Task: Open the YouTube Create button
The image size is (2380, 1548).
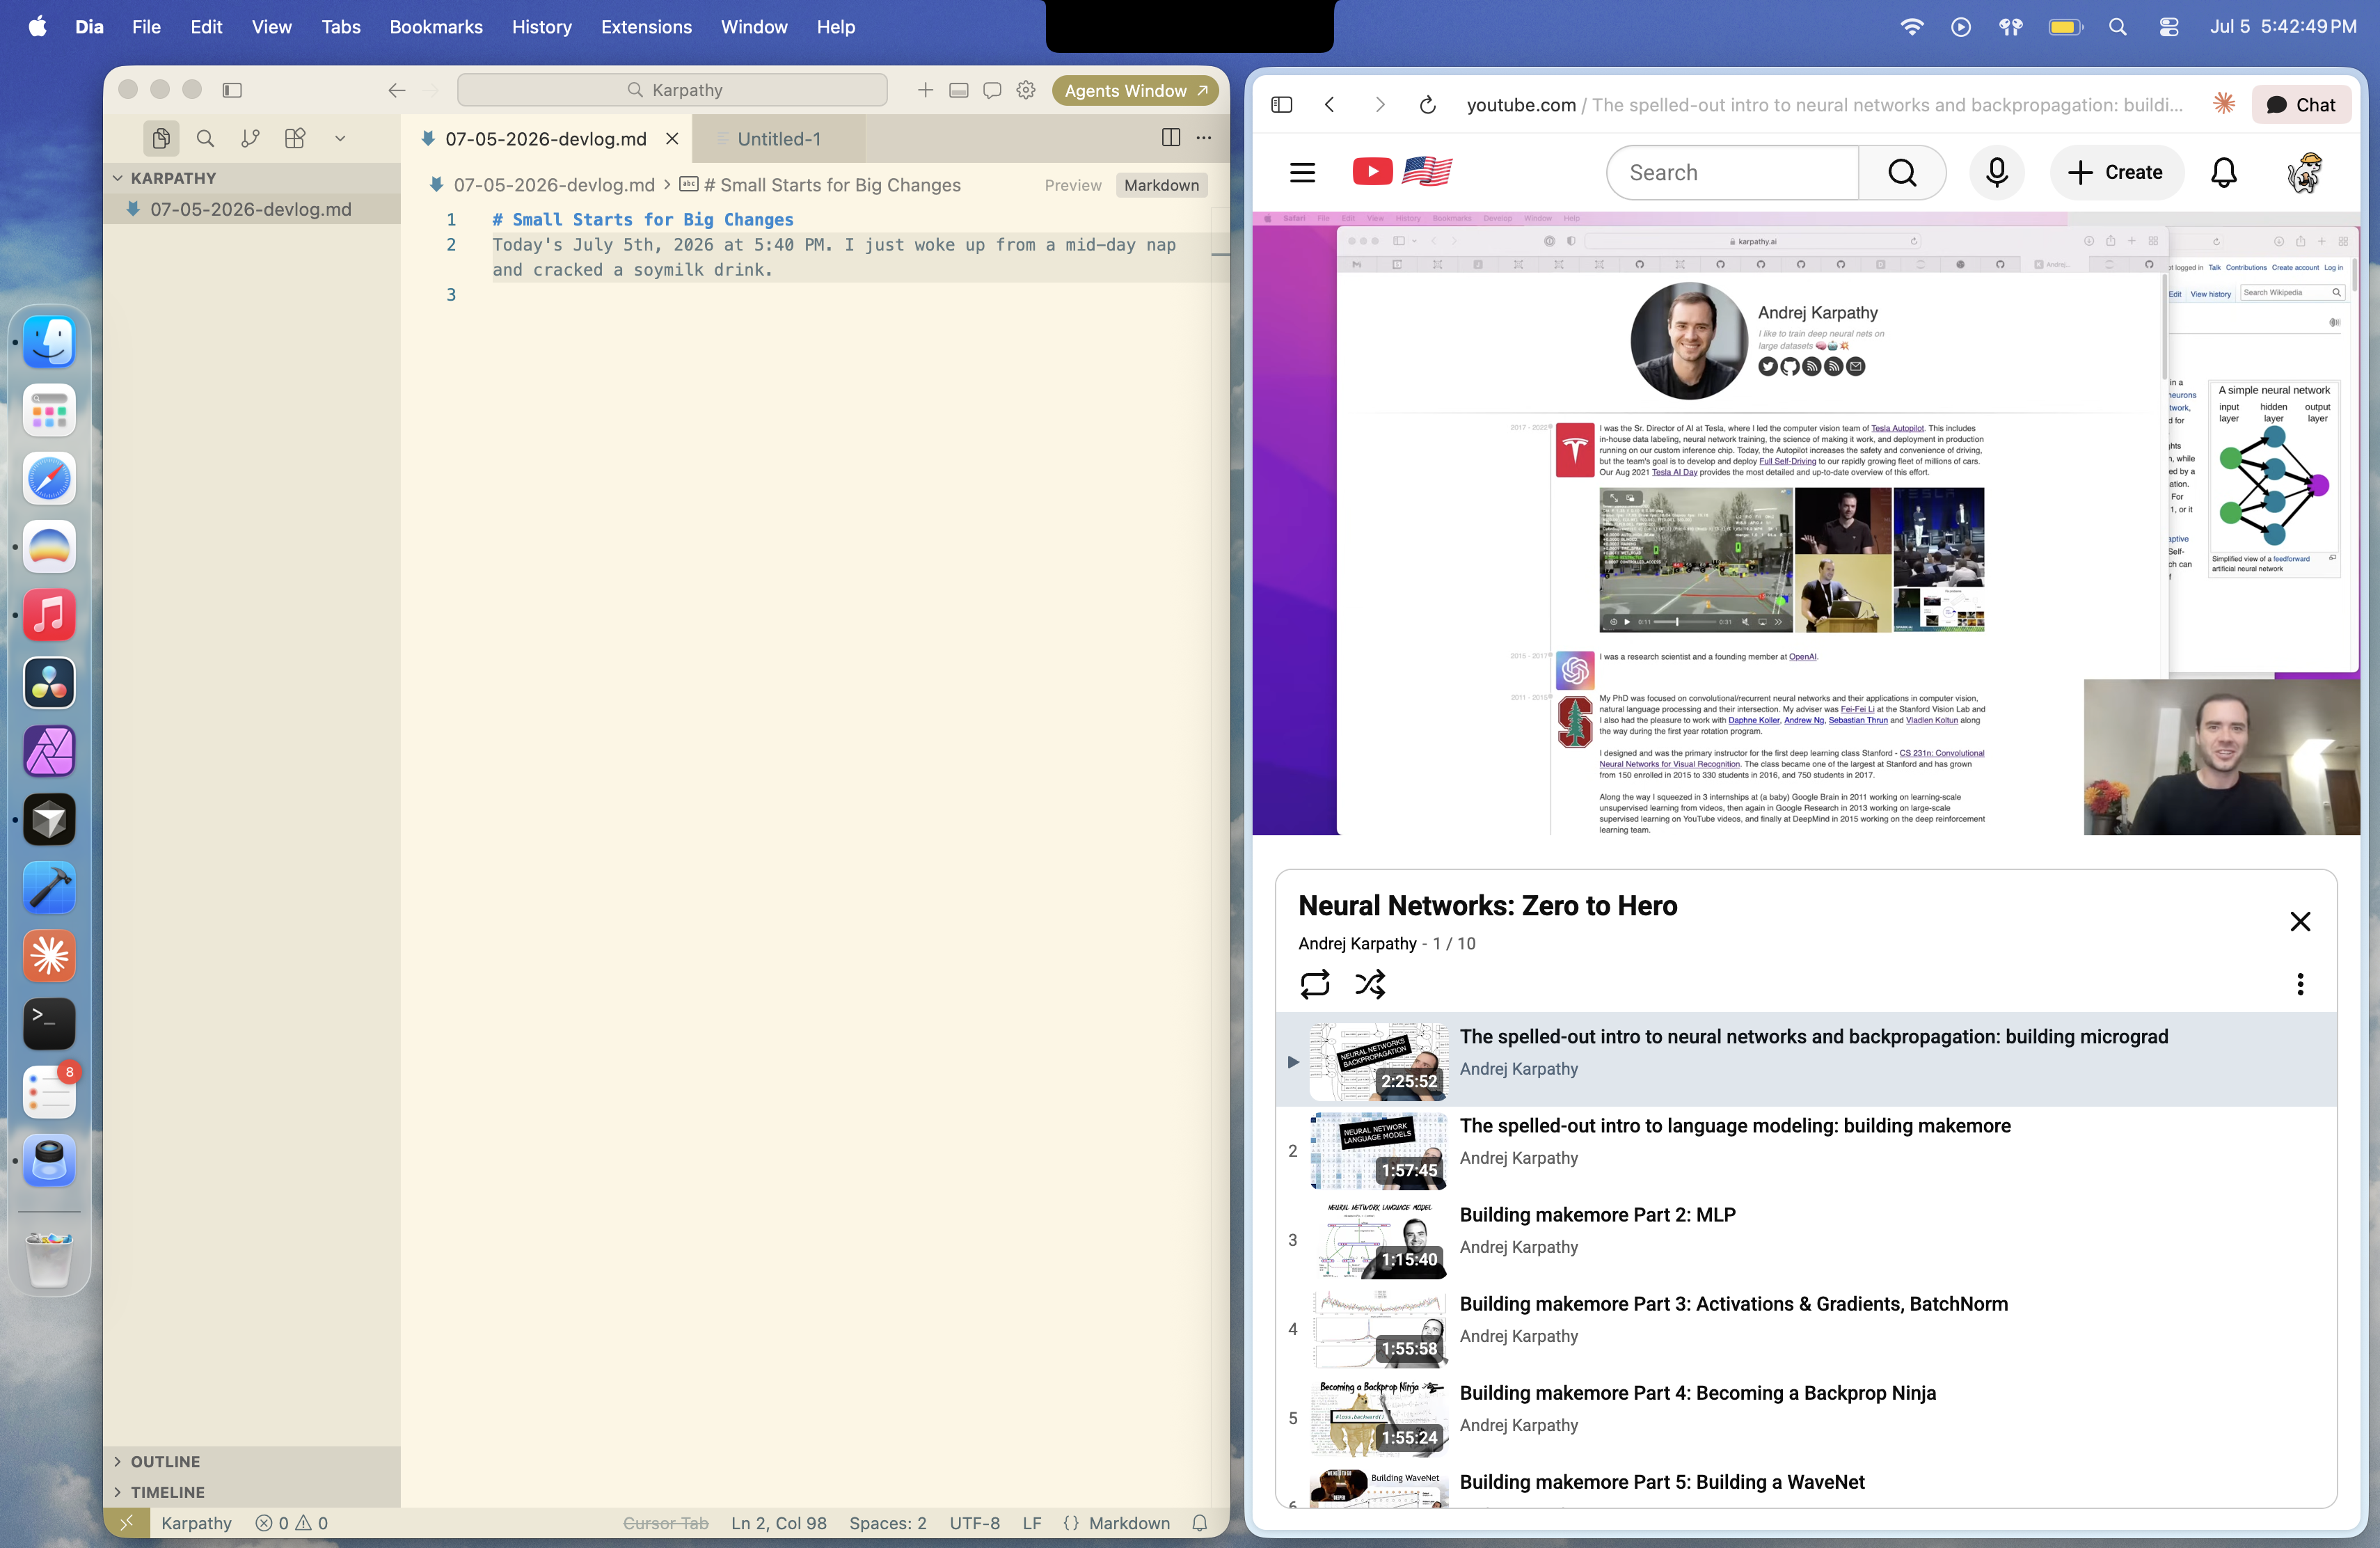Action: 2116,173
